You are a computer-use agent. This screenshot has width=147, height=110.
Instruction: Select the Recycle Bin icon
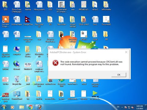click(17, 80)
